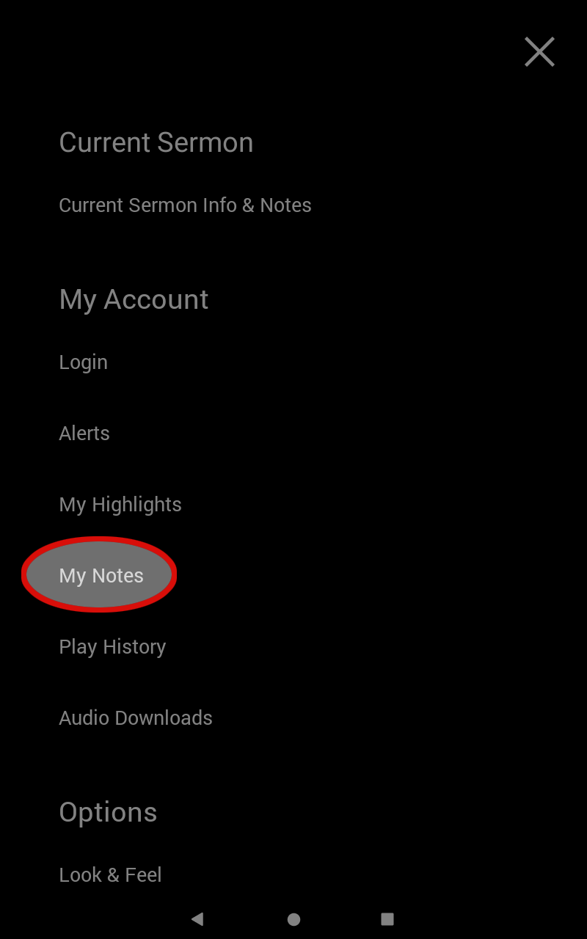Sign in using the Login link
587x939 pixels.
pos(83,362)
